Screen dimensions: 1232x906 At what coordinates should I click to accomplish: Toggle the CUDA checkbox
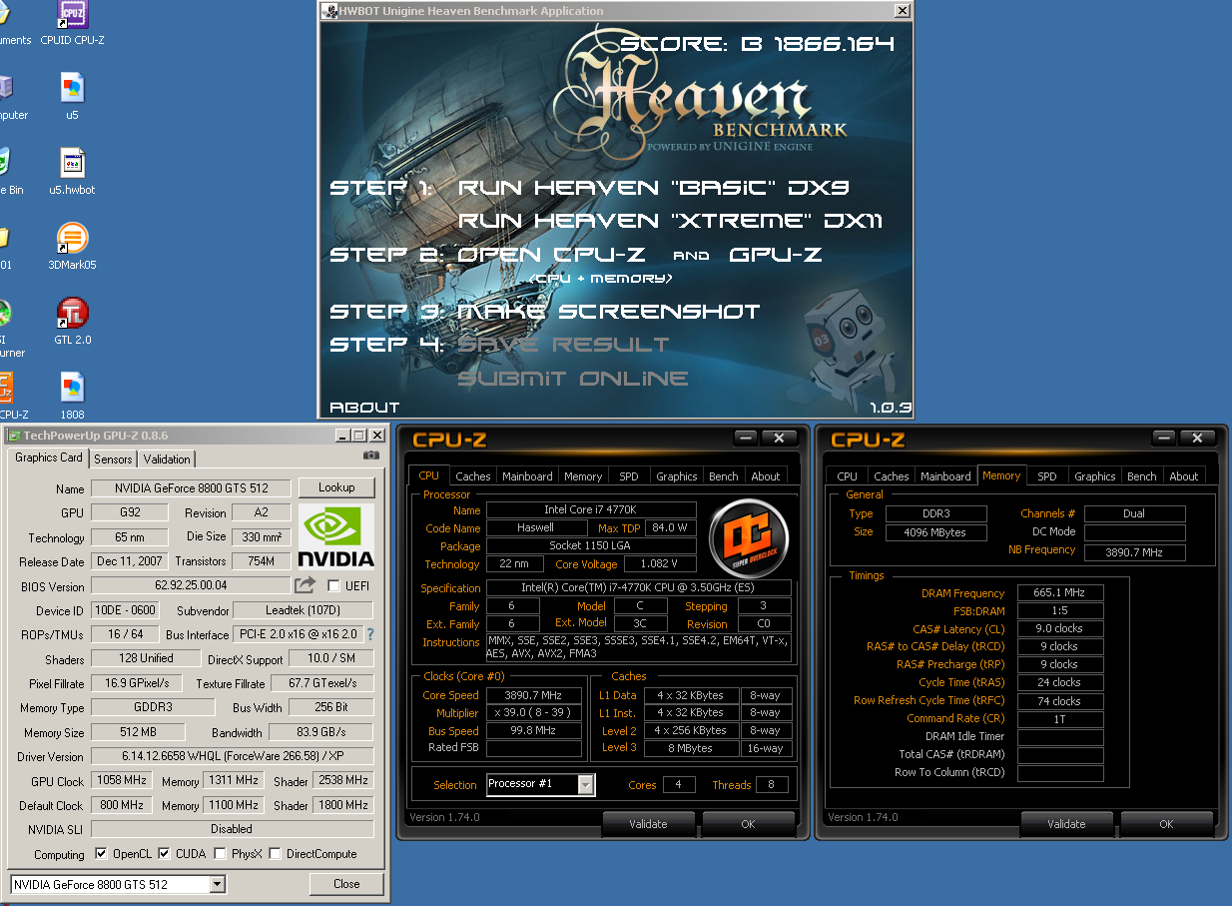tap(165, 854)
